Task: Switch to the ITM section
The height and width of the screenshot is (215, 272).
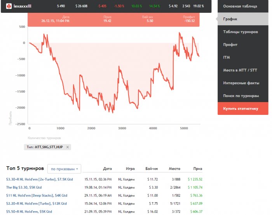Action: pyautogui.click(x=227, y=57)
